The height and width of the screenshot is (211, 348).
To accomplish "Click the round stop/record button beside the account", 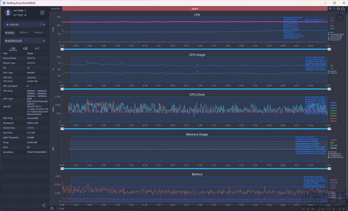I will coord(42,13).
